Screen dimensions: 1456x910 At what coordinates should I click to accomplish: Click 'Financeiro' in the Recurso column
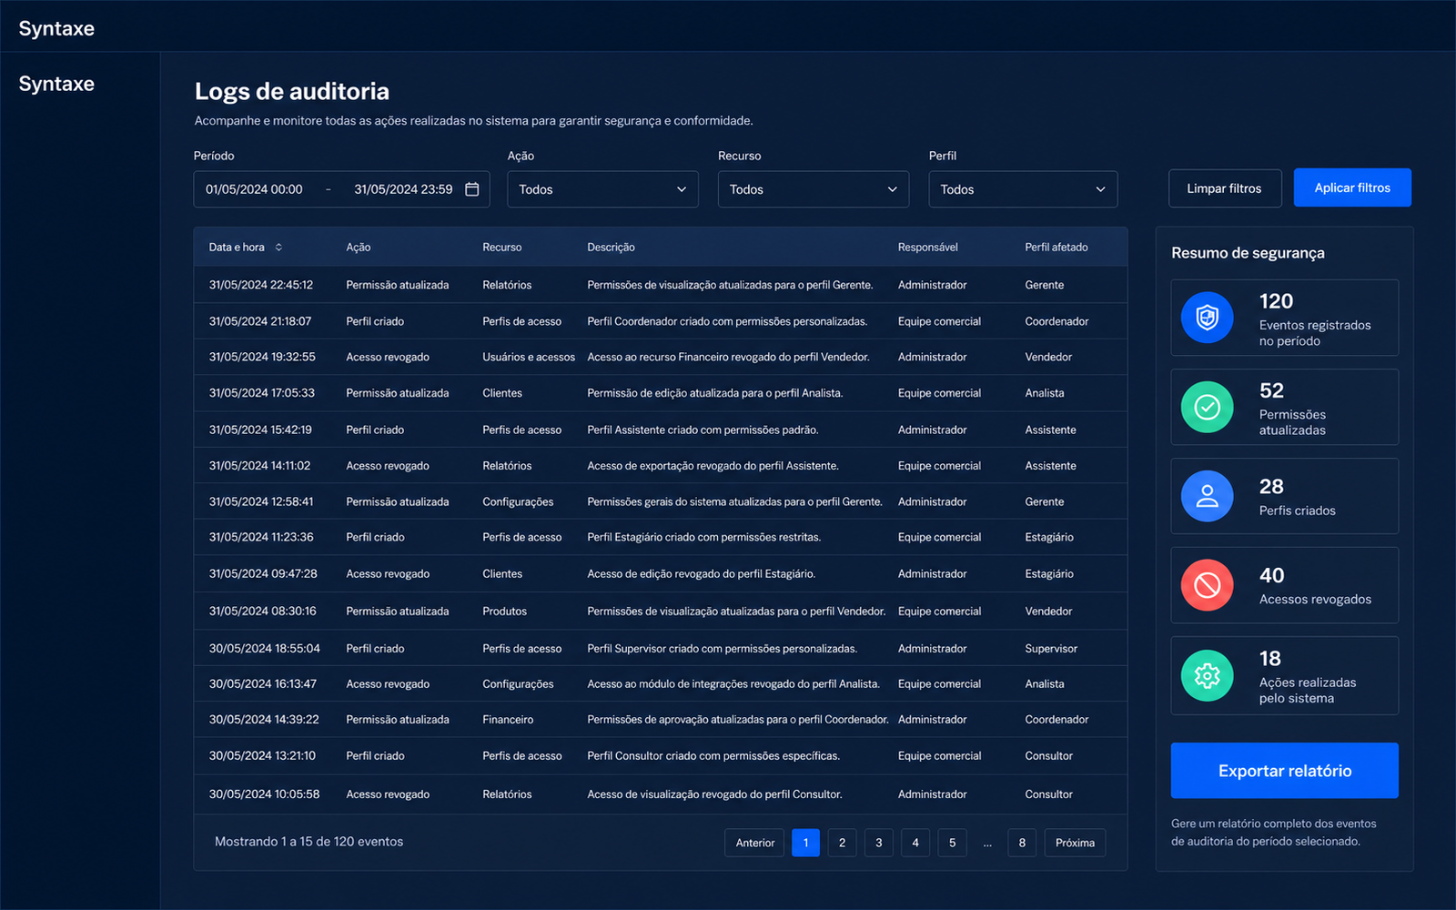508,719
